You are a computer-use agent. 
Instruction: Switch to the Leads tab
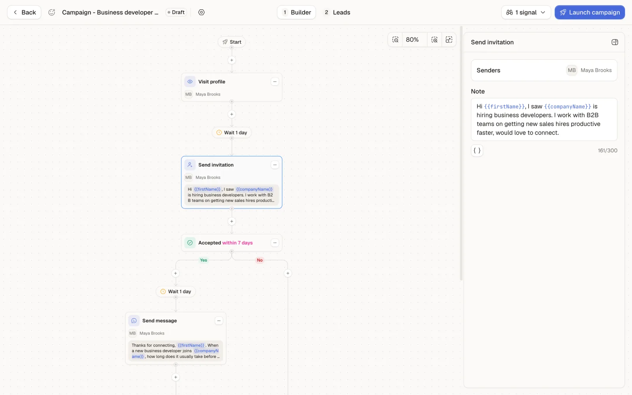pos(337,12)
